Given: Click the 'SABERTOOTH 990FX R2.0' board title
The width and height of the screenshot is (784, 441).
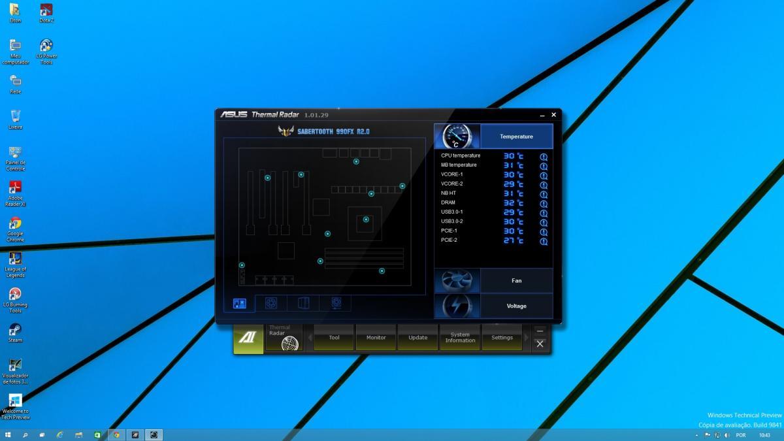Looking at the screenshot, I should click(333, 131).
